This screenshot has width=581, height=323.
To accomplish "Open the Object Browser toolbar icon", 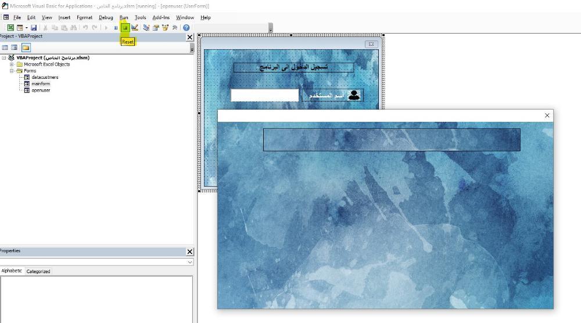I will (x=165, y=28).
